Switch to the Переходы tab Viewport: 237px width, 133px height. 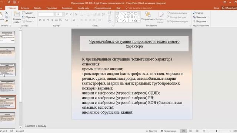[51, 8]
